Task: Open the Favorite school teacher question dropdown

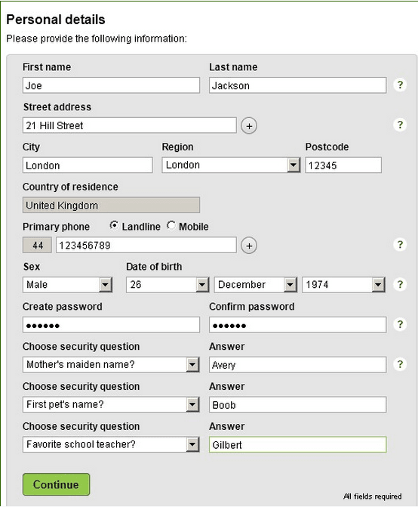Action: 111,444
